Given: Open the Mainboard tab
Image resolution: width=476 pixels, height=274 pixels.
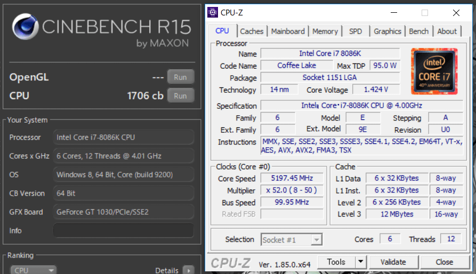Looking at the screenshot, I should coord(288,31).
